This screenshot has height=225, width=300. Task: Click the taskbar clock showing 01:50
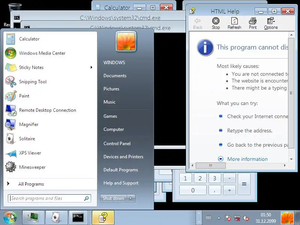(x=265, y=218)
